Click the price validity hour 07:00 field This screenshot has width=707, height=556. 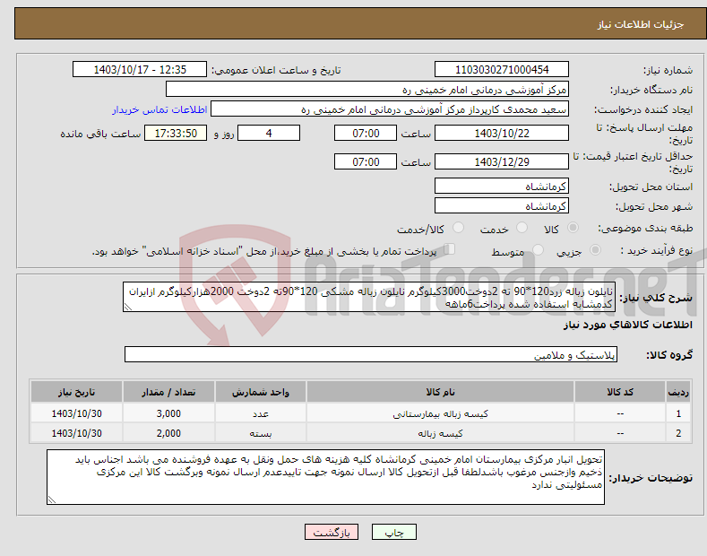point(366,161)
